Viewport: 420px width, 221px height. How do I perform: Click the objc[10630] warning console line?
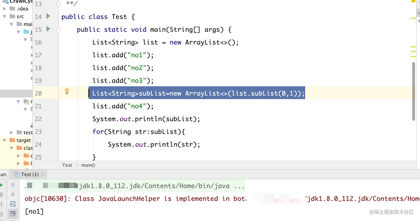pyautogui.click(x=222, y=199)
